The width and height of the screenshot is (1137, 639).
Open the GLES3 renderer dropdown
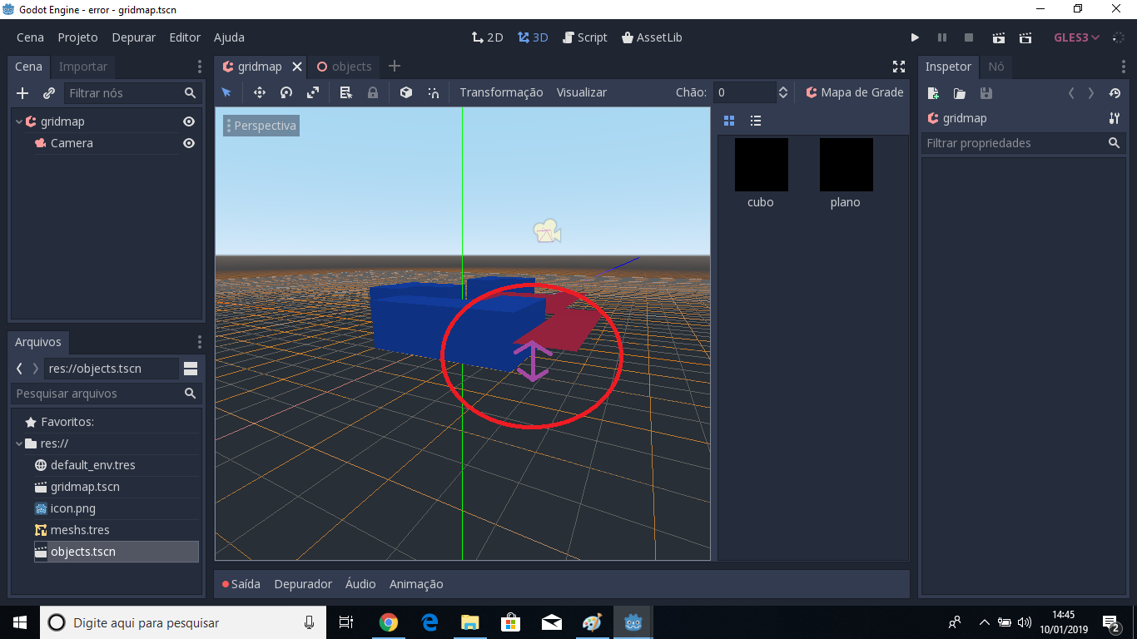coord(1074,37)
